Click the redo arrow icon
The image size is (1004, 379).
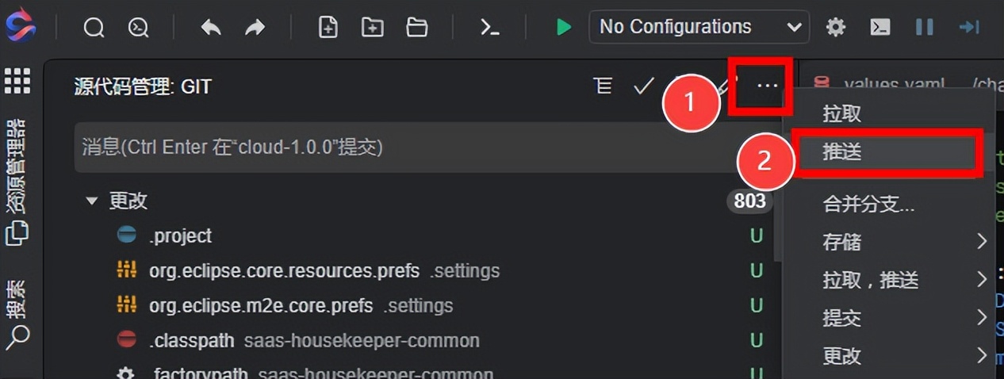tap(255, 28)
